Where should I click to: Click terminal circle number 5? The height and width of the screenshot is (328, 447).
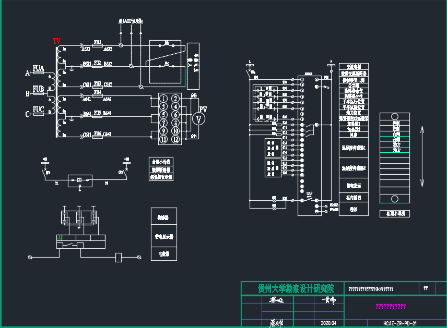coord(163,115)
